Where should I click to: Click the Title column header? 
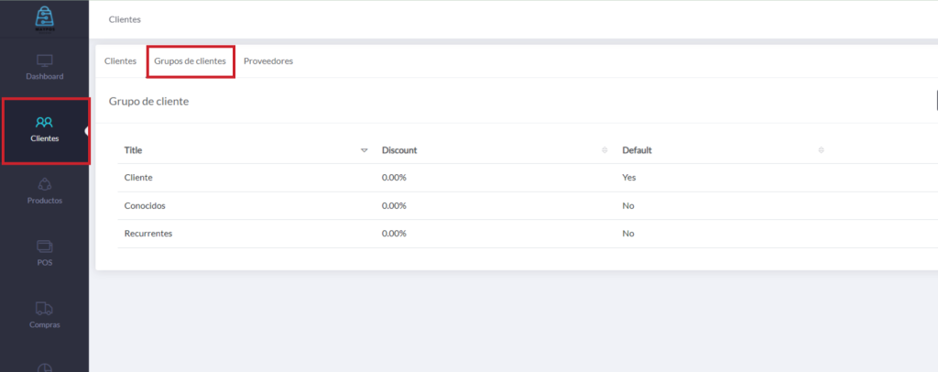tap(134, 150)
